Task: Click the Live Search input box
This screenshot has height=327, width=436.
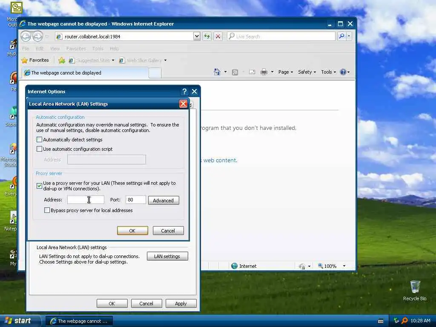Action: [281, 36]
